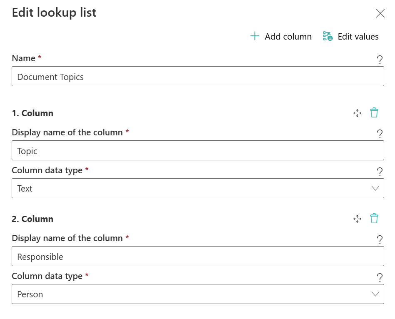Screen dimensions: 395x319
Task: Click the list icon beside Edit values
Action: [x=328, y=36]
